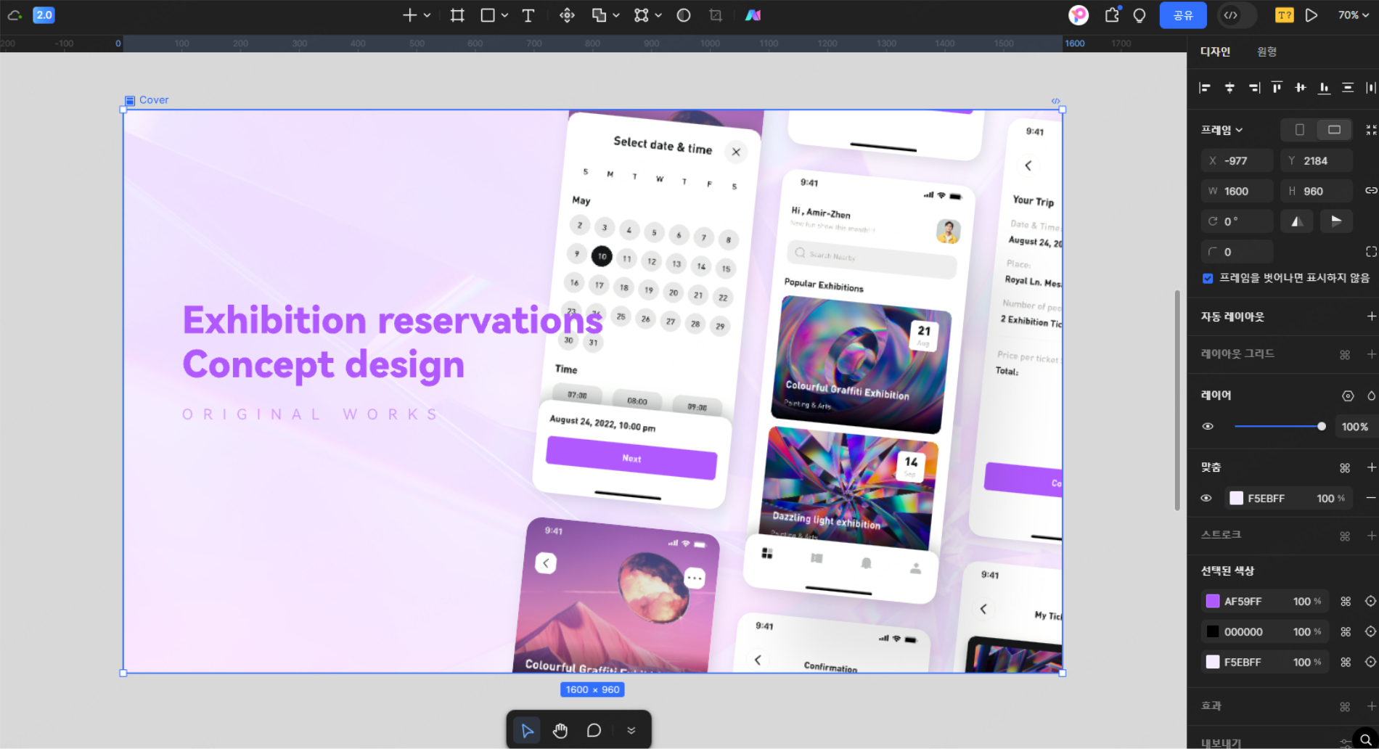Click the 공유 share button

click(x=1183, y=15)
